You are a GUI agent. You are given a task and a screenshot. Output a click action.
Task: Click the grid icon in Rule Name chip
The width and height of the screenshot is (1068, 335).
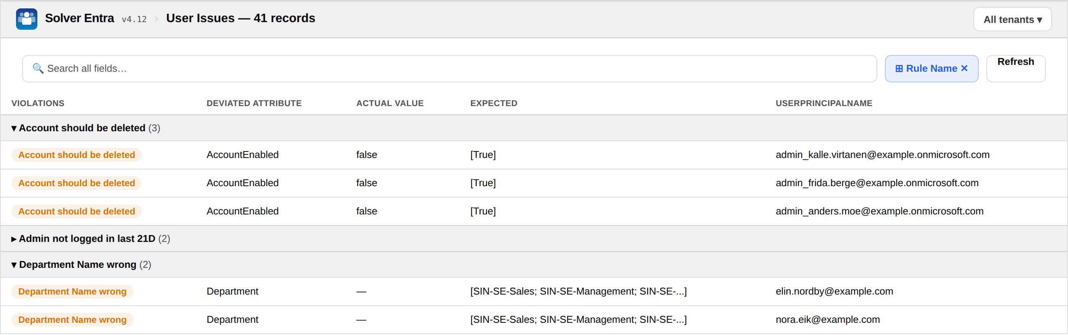click(x=899, y=68)
